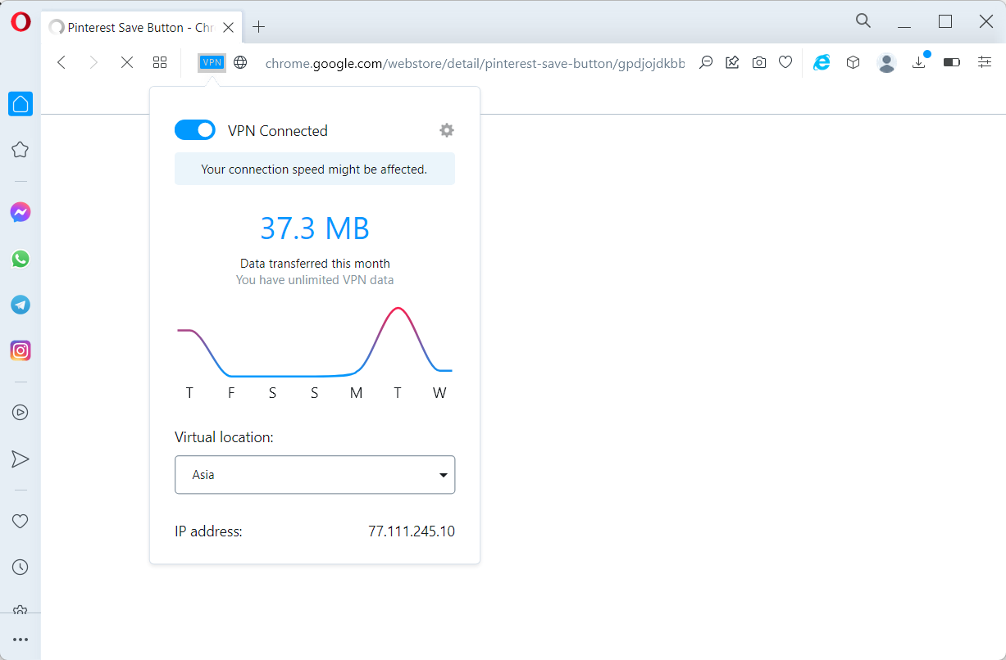Open Instagram sidebar panel
1006x660 pixels.
[x=20, y=350]
